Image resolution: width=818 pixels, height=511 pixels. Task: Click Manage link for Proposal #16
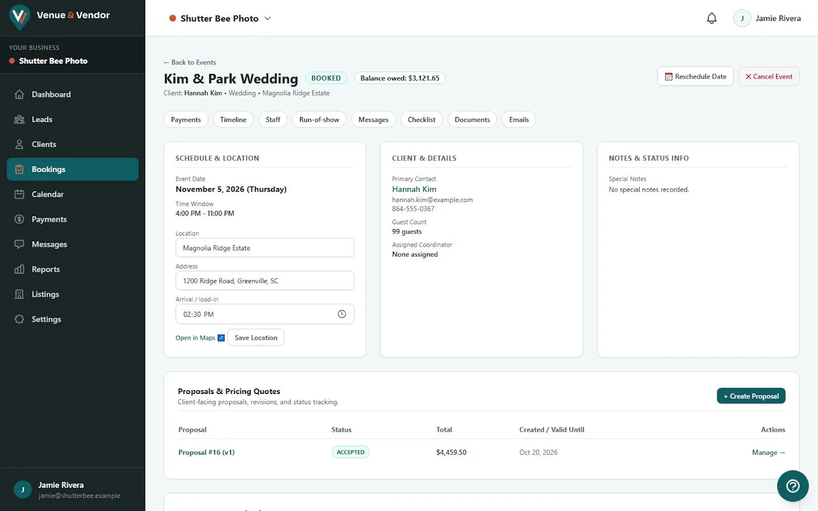(x=768, y=452)
